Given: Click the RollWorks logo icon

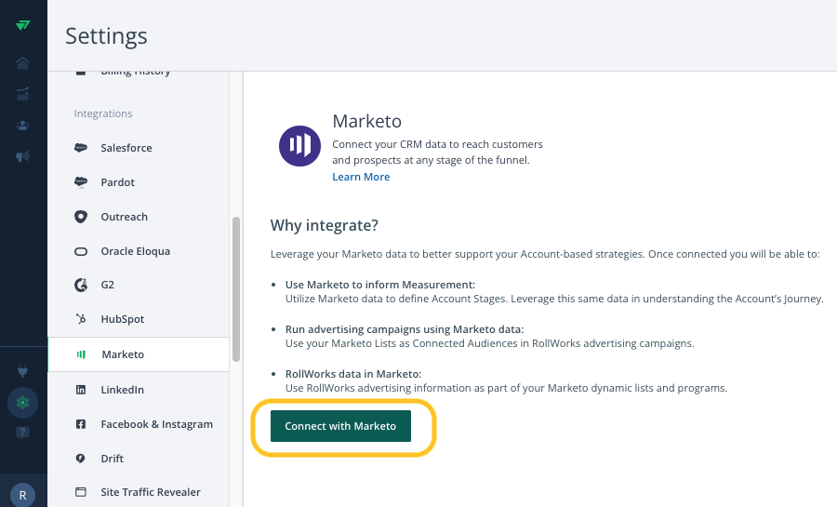Looking at the screenshot, I should (x=23, y=25).
